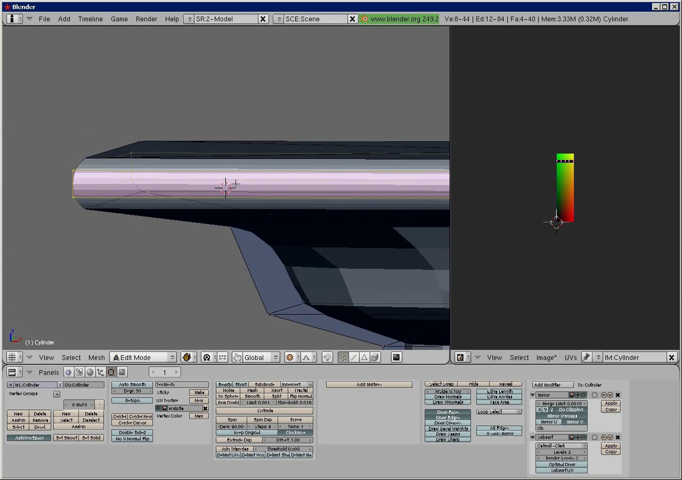This screenshot has height=480, width=682.
Task: Toggle Do Clipping in Mirror modifier
Action: pyautogui.click(x=571, y=409)
